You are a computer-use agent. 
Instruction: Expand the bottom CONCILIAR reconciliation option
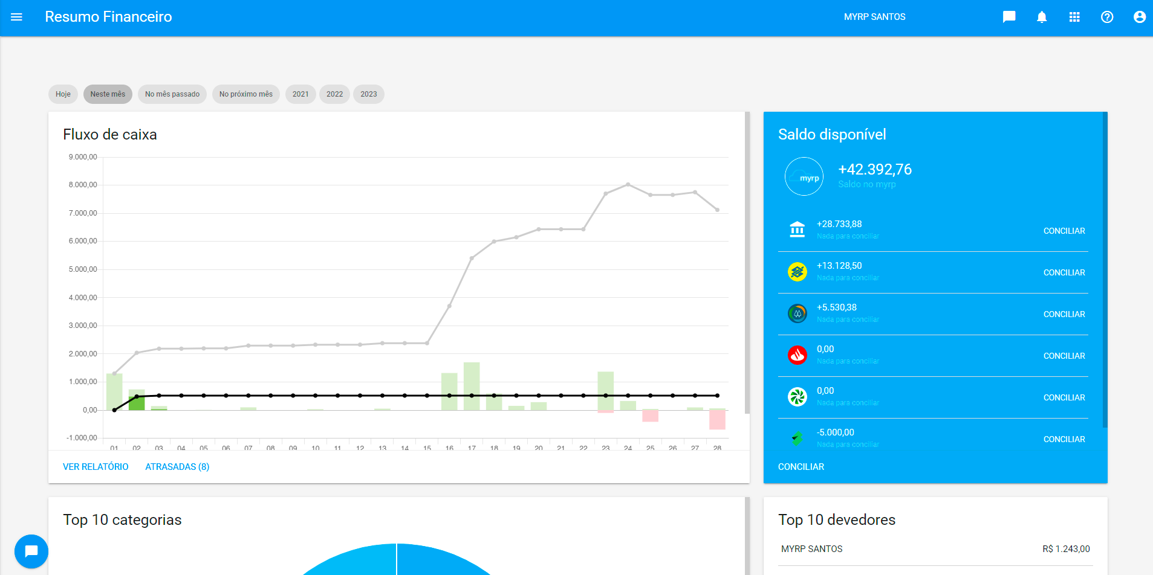pyautogui.click(x=801, y=466)
